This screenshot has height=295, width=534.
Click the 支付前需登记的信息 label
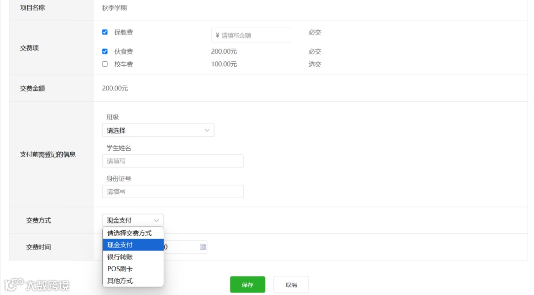(47, 154)
